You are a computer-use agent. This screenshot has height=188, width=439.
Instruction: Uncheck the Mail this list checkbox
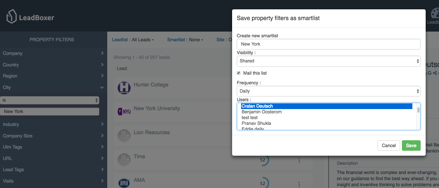(239, 73)
